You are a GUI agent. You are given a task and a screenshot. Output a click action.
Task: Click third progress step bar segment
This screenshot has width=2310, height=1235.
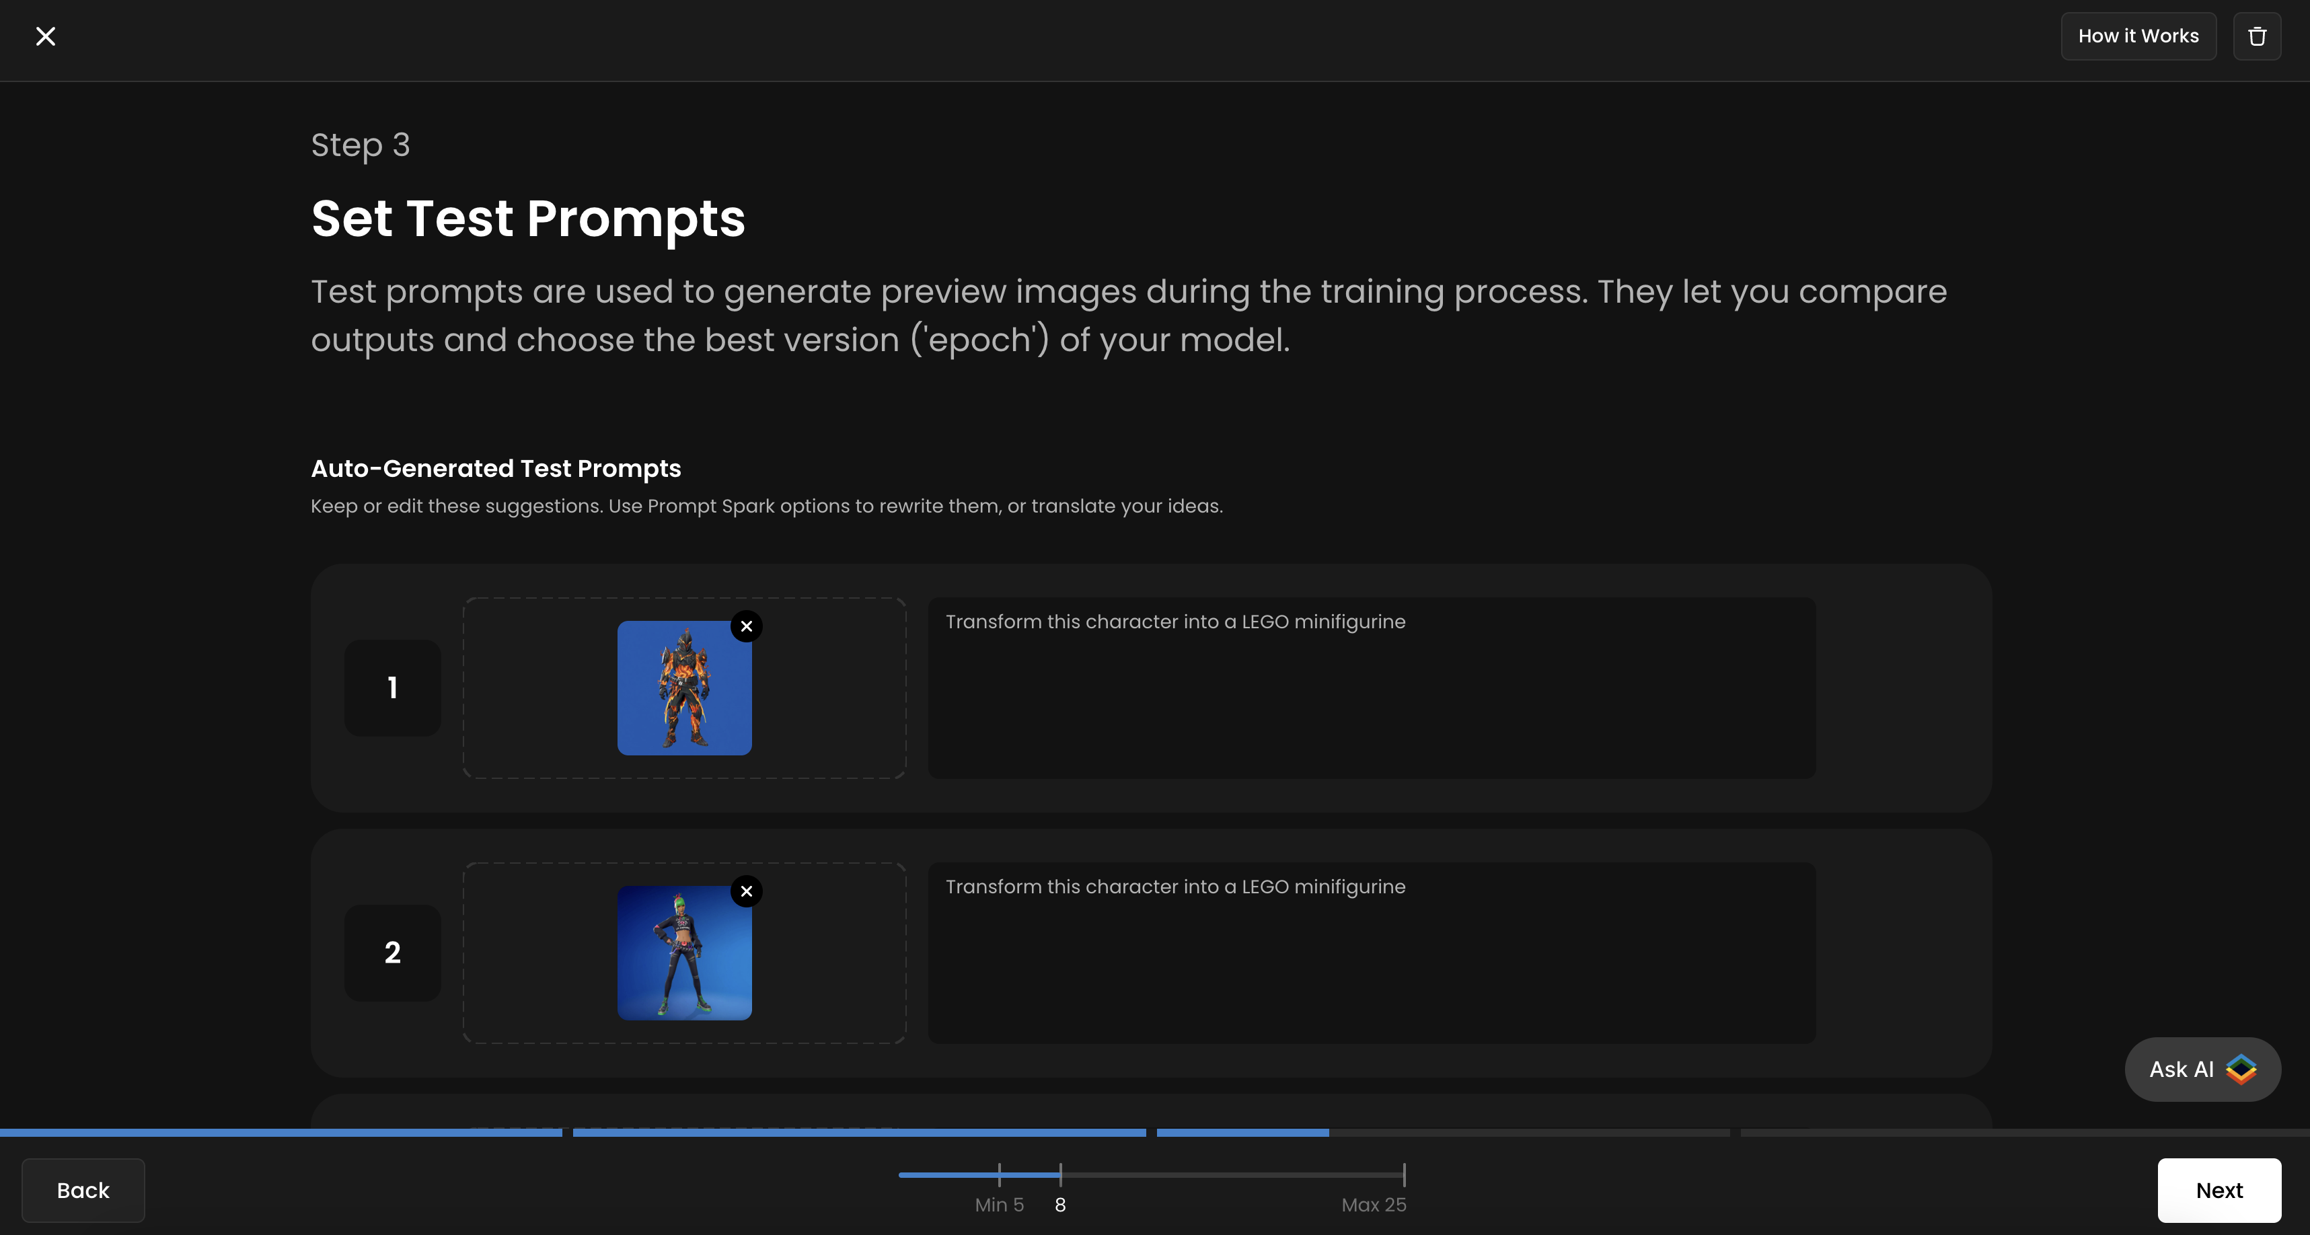click(x=1442, y=1133)
